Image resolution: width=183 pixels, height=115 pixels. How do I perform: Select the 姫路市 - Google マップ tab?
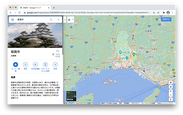(x=35, y=8)
